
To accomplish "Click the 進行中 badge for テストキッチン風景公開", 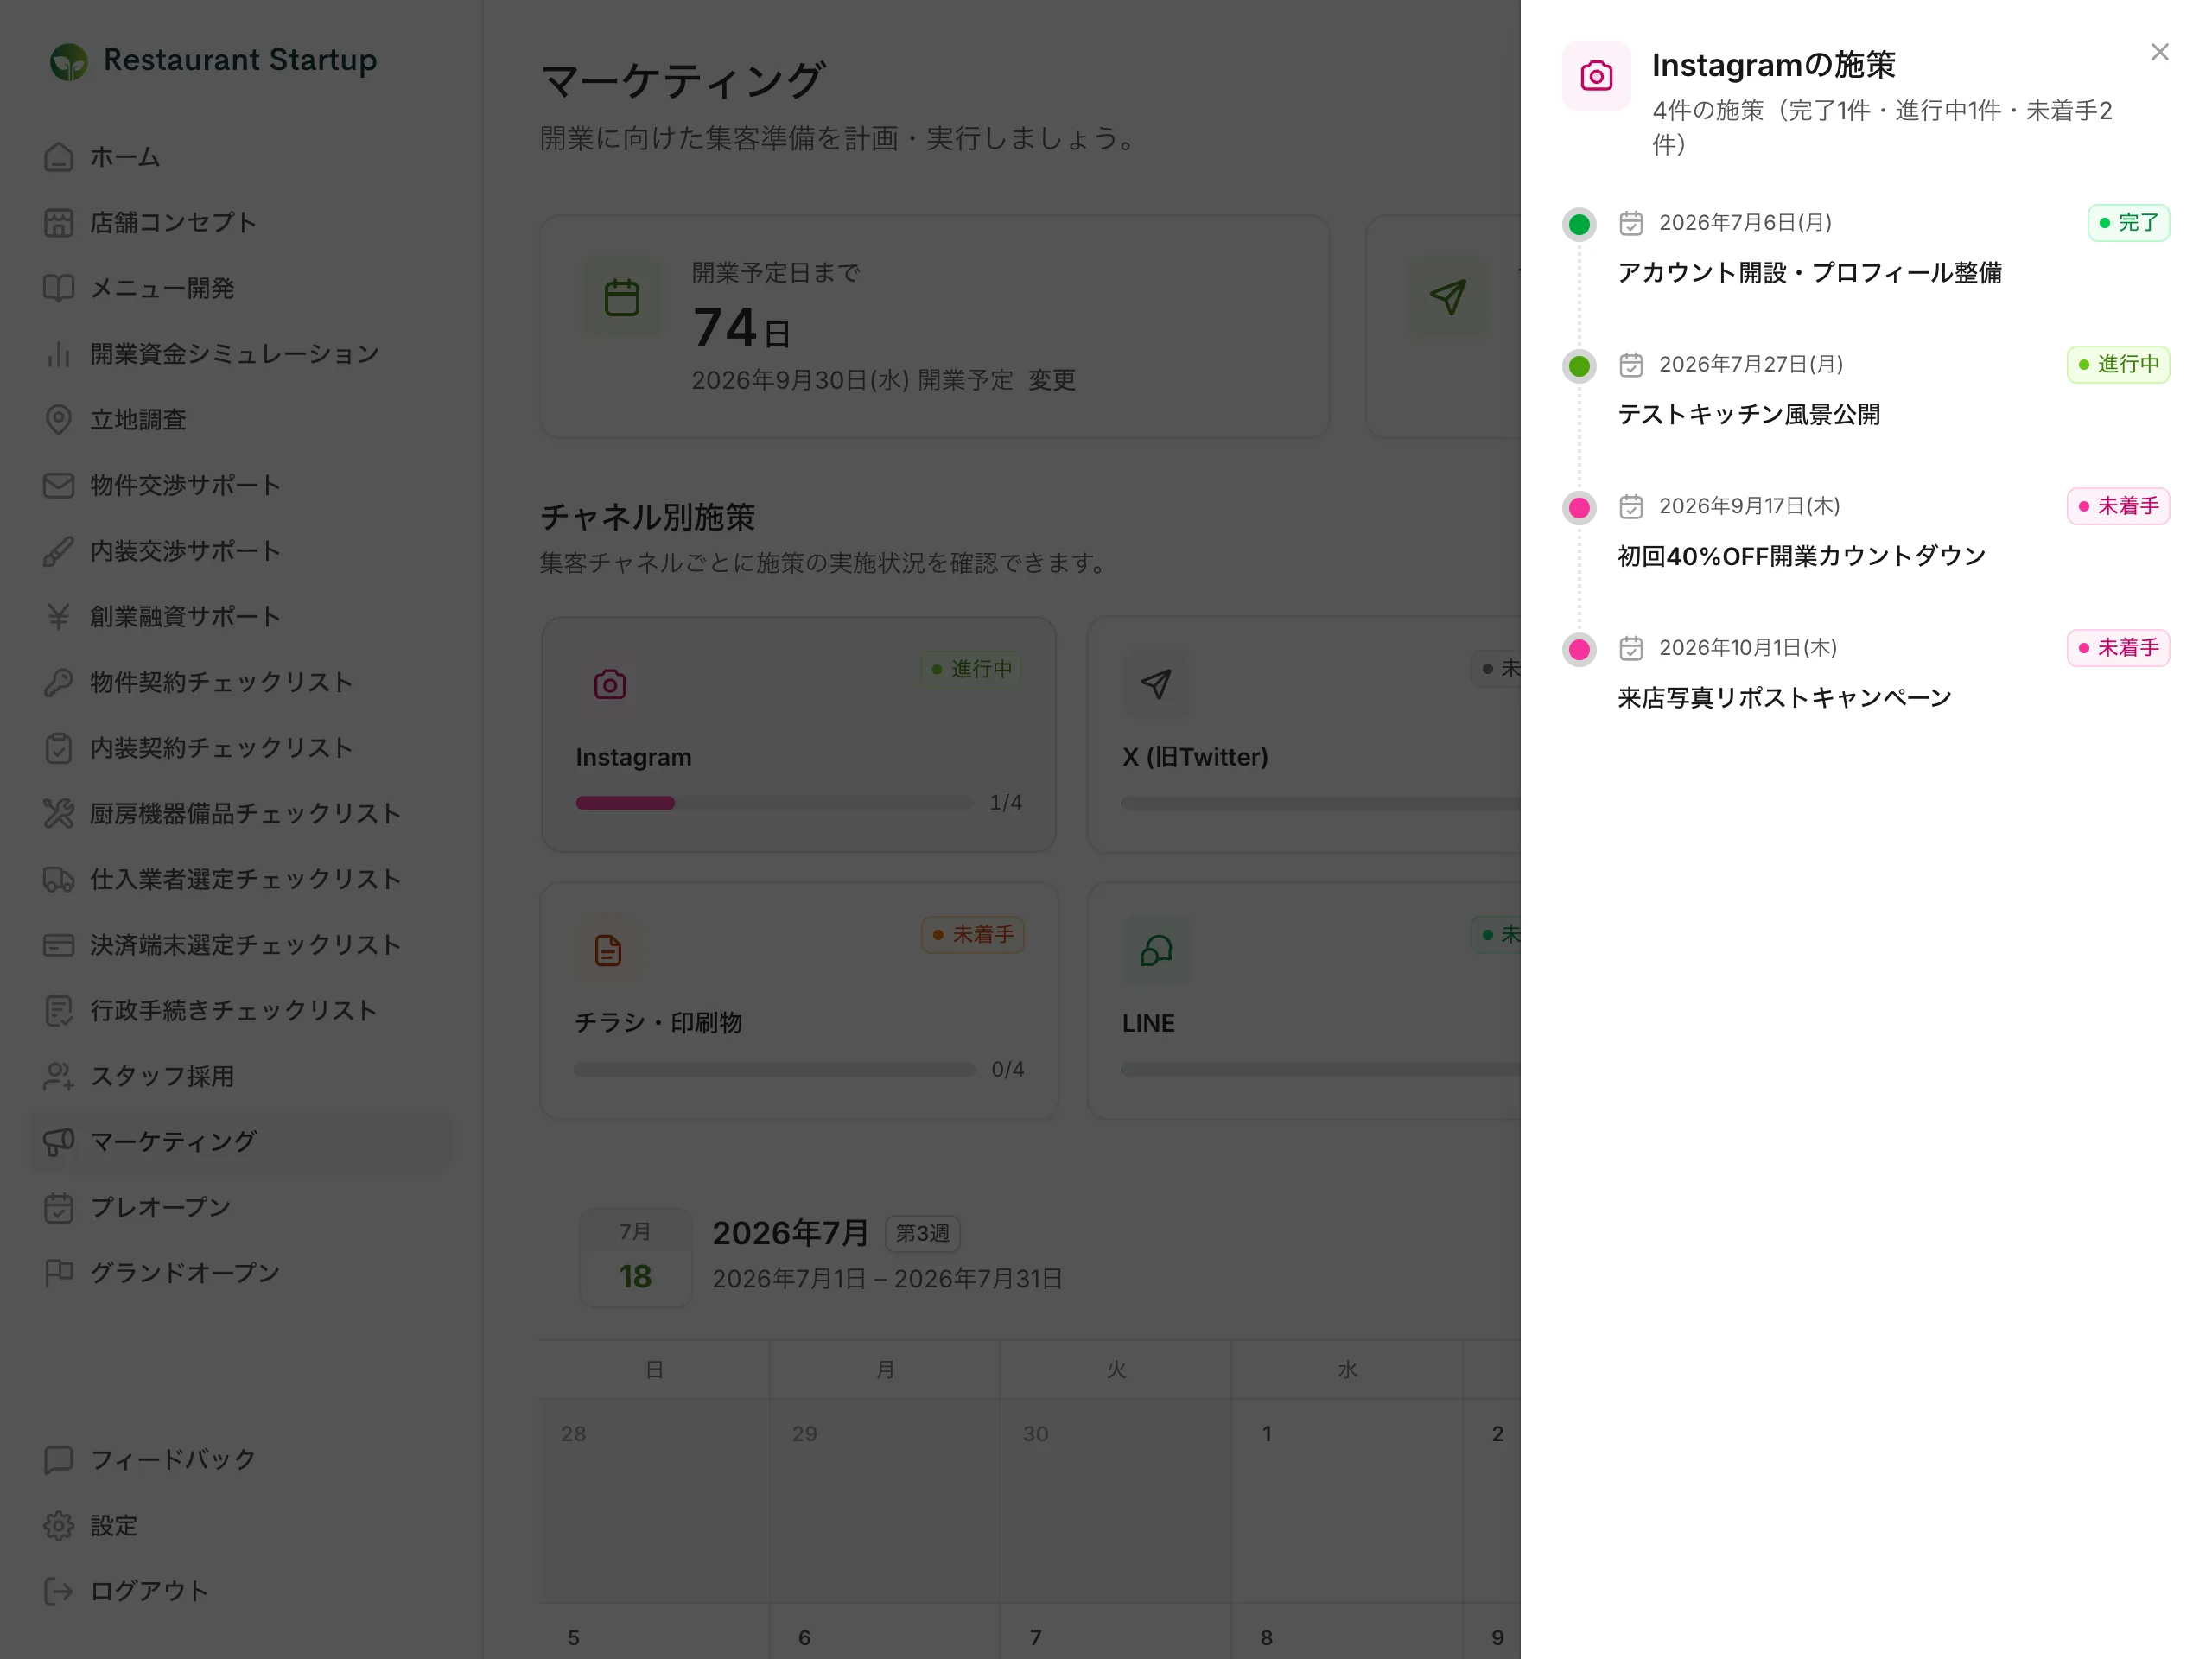I will pos(2118,365).
